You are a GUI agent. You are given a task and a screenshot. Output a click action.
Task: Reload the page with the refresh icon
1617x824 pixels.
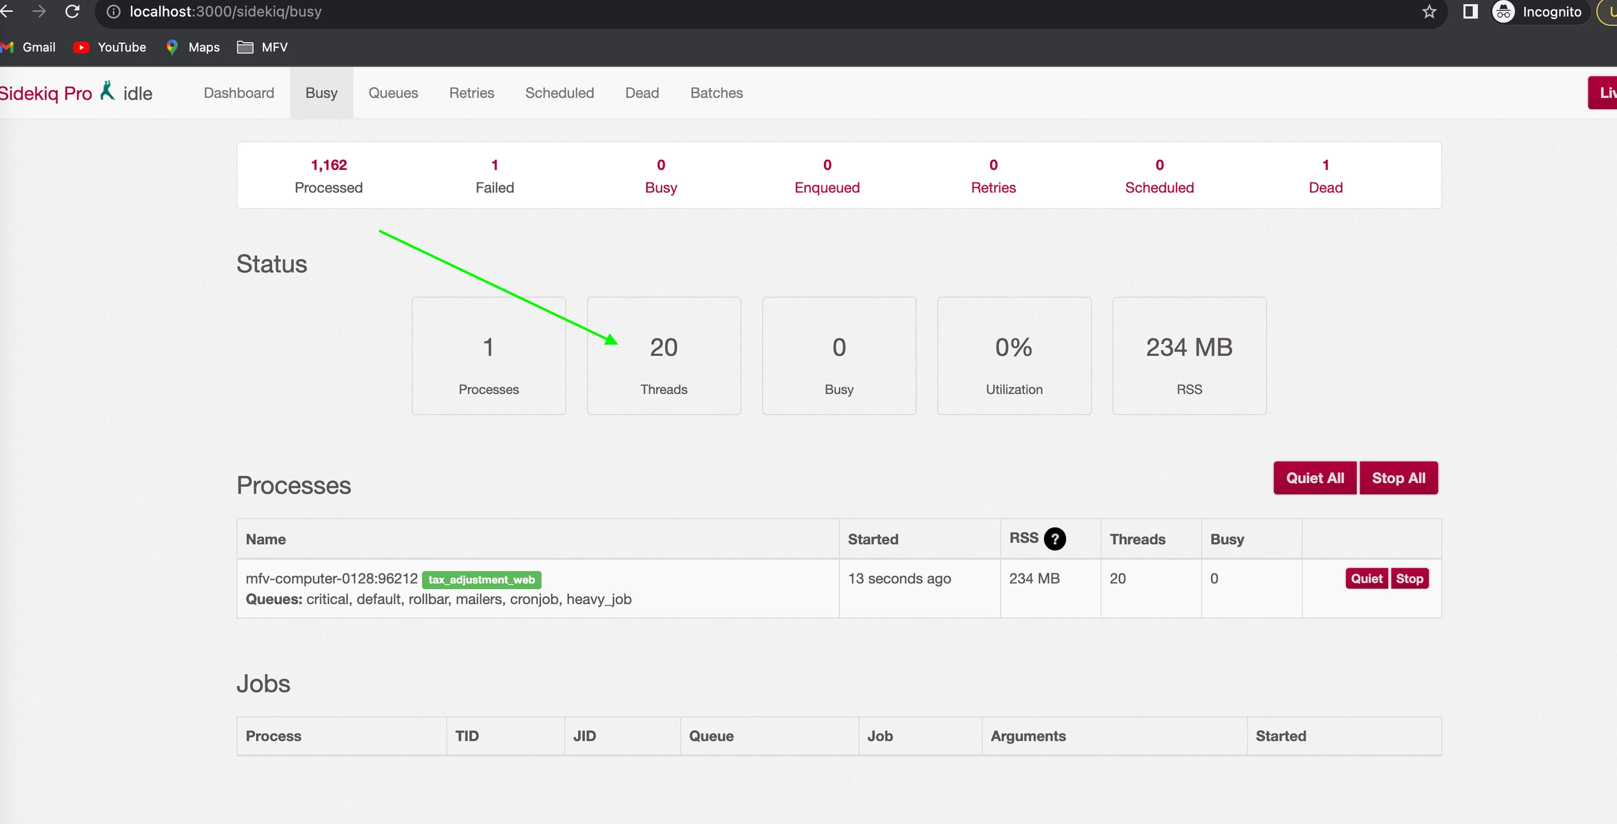[x=72, y=11]
